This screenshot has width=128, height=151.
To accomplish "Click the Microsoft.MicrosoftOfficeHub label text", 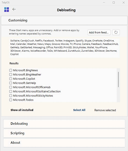I will click(x=32, y=87).
